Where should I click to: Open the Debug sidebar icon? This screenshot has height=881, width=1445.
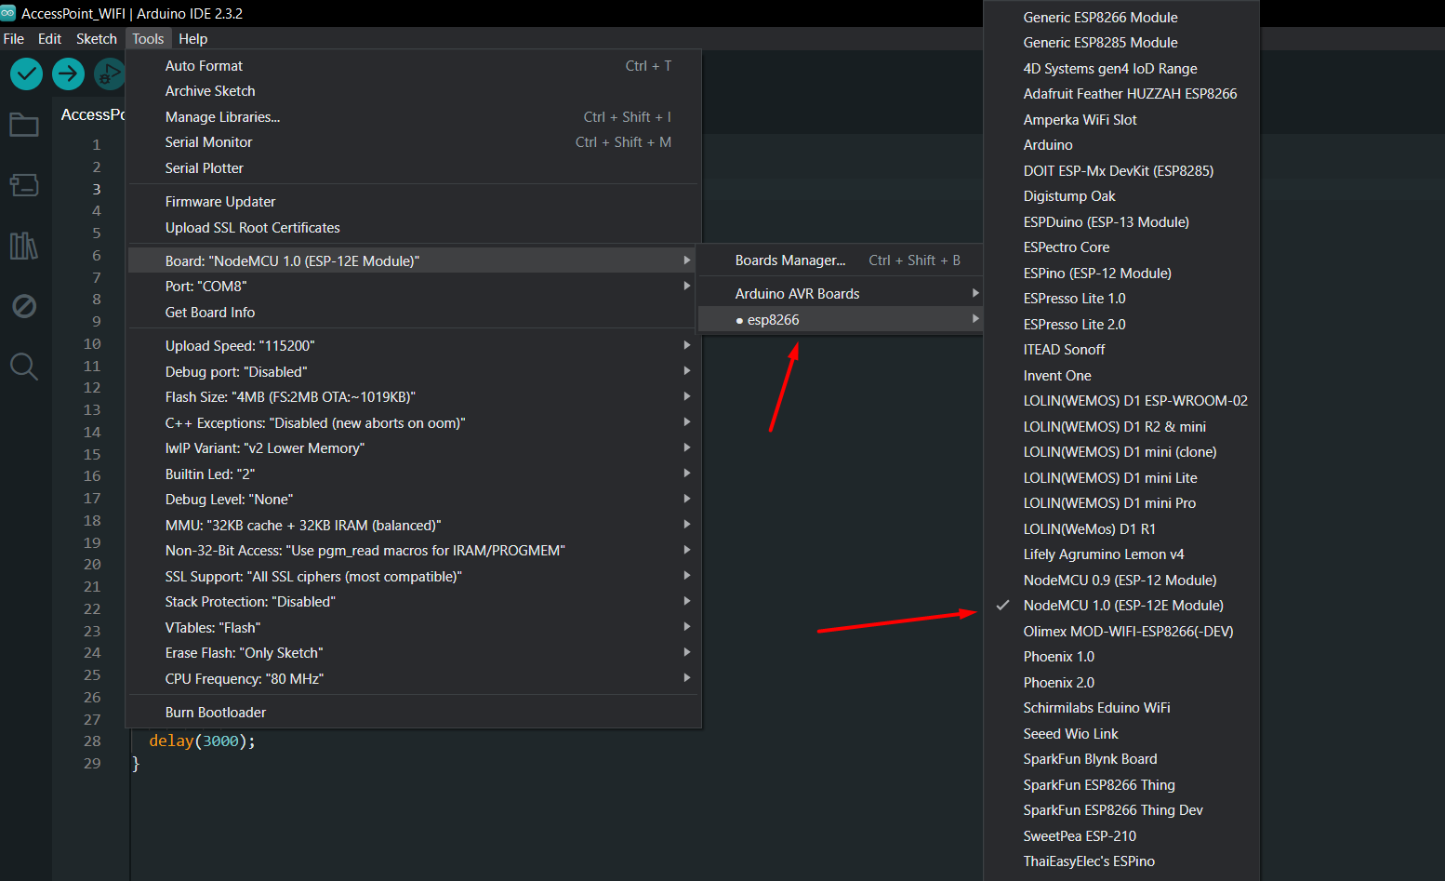24,306
